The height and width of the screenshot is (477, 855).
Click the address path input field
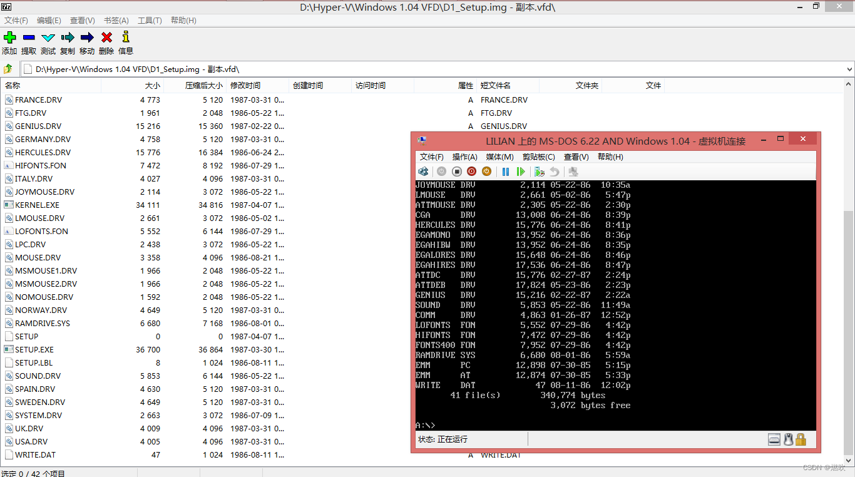click(x=432, y=69)
